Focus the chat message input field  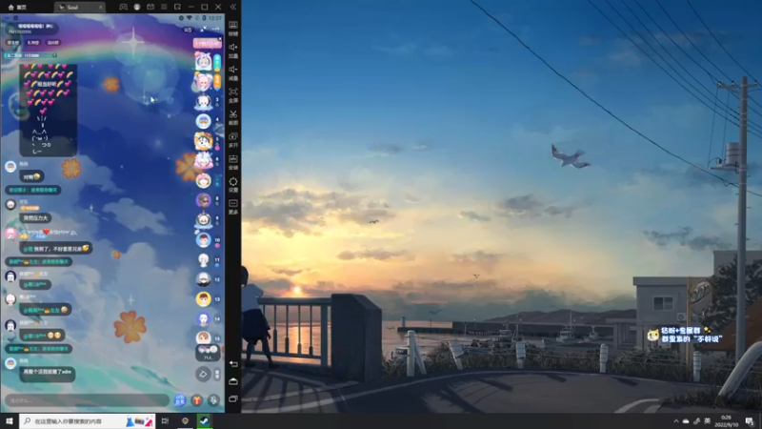(x=87, y=400)
